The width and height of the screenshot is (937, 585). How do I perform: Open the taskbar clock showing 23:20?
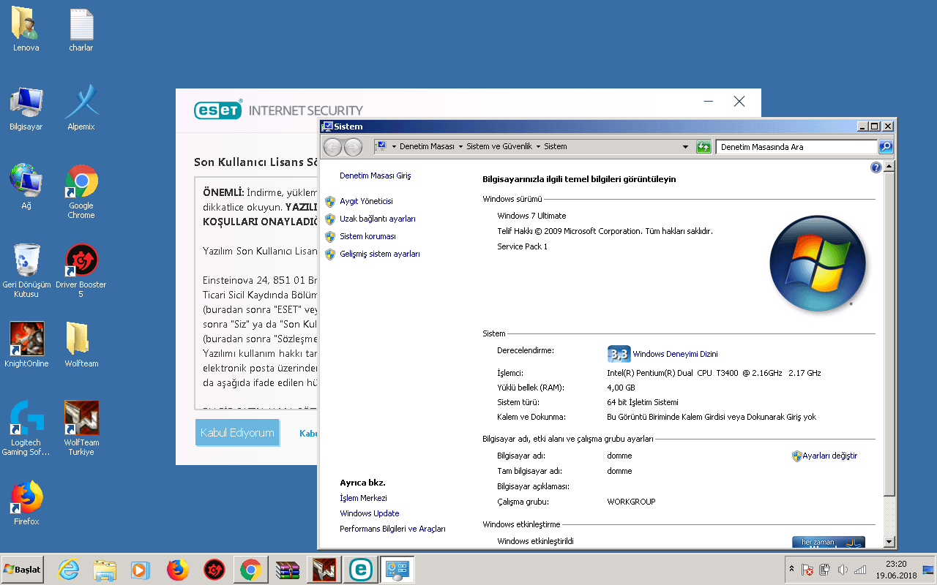point(896,570)
